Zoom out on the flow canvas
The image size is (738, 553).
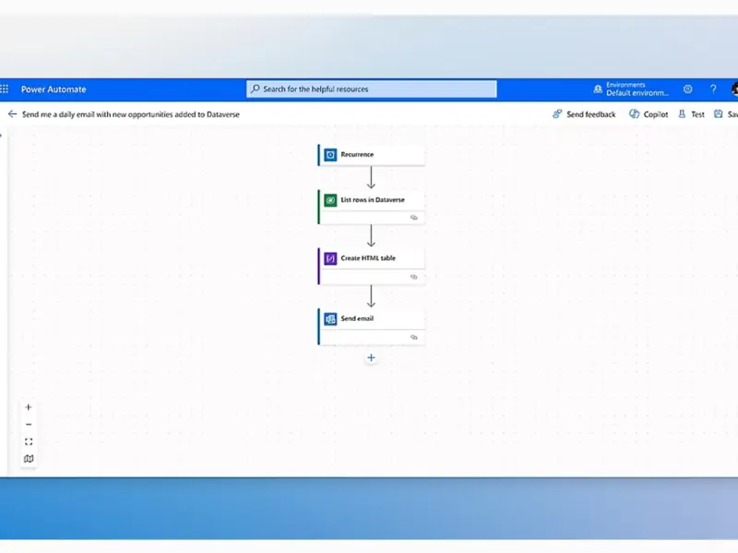point(29,424)
